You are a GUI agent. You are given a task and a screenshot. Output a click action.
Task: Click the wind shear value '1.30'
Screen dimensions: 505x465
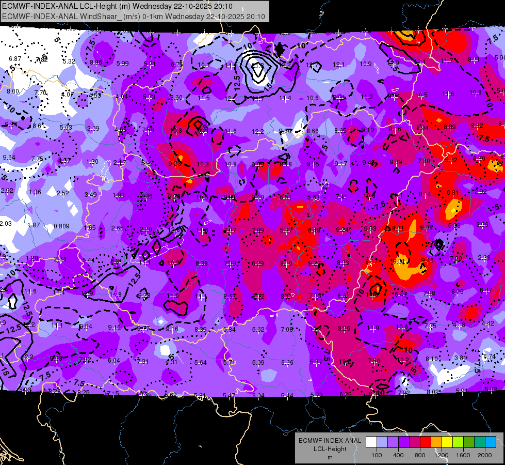click(92, 161)
